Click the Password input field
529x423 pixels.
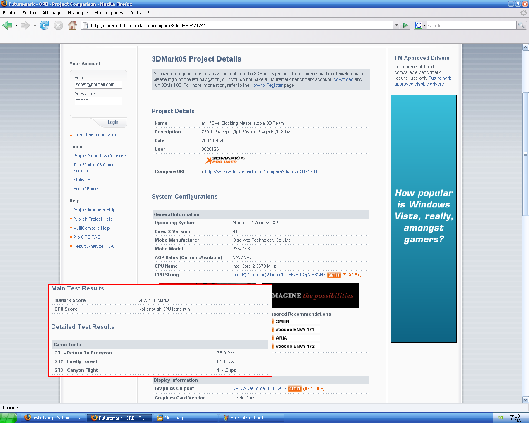(98, 101)
